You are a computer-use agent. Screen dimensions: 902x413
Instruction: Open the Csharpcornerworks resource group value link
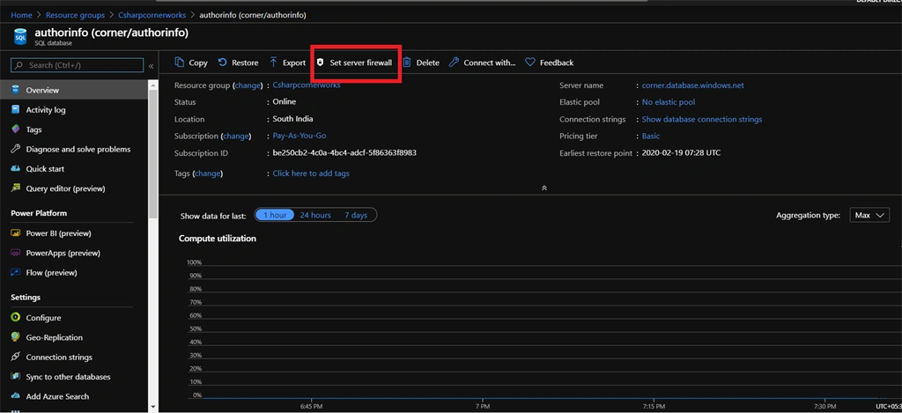[x=307, y=85]
